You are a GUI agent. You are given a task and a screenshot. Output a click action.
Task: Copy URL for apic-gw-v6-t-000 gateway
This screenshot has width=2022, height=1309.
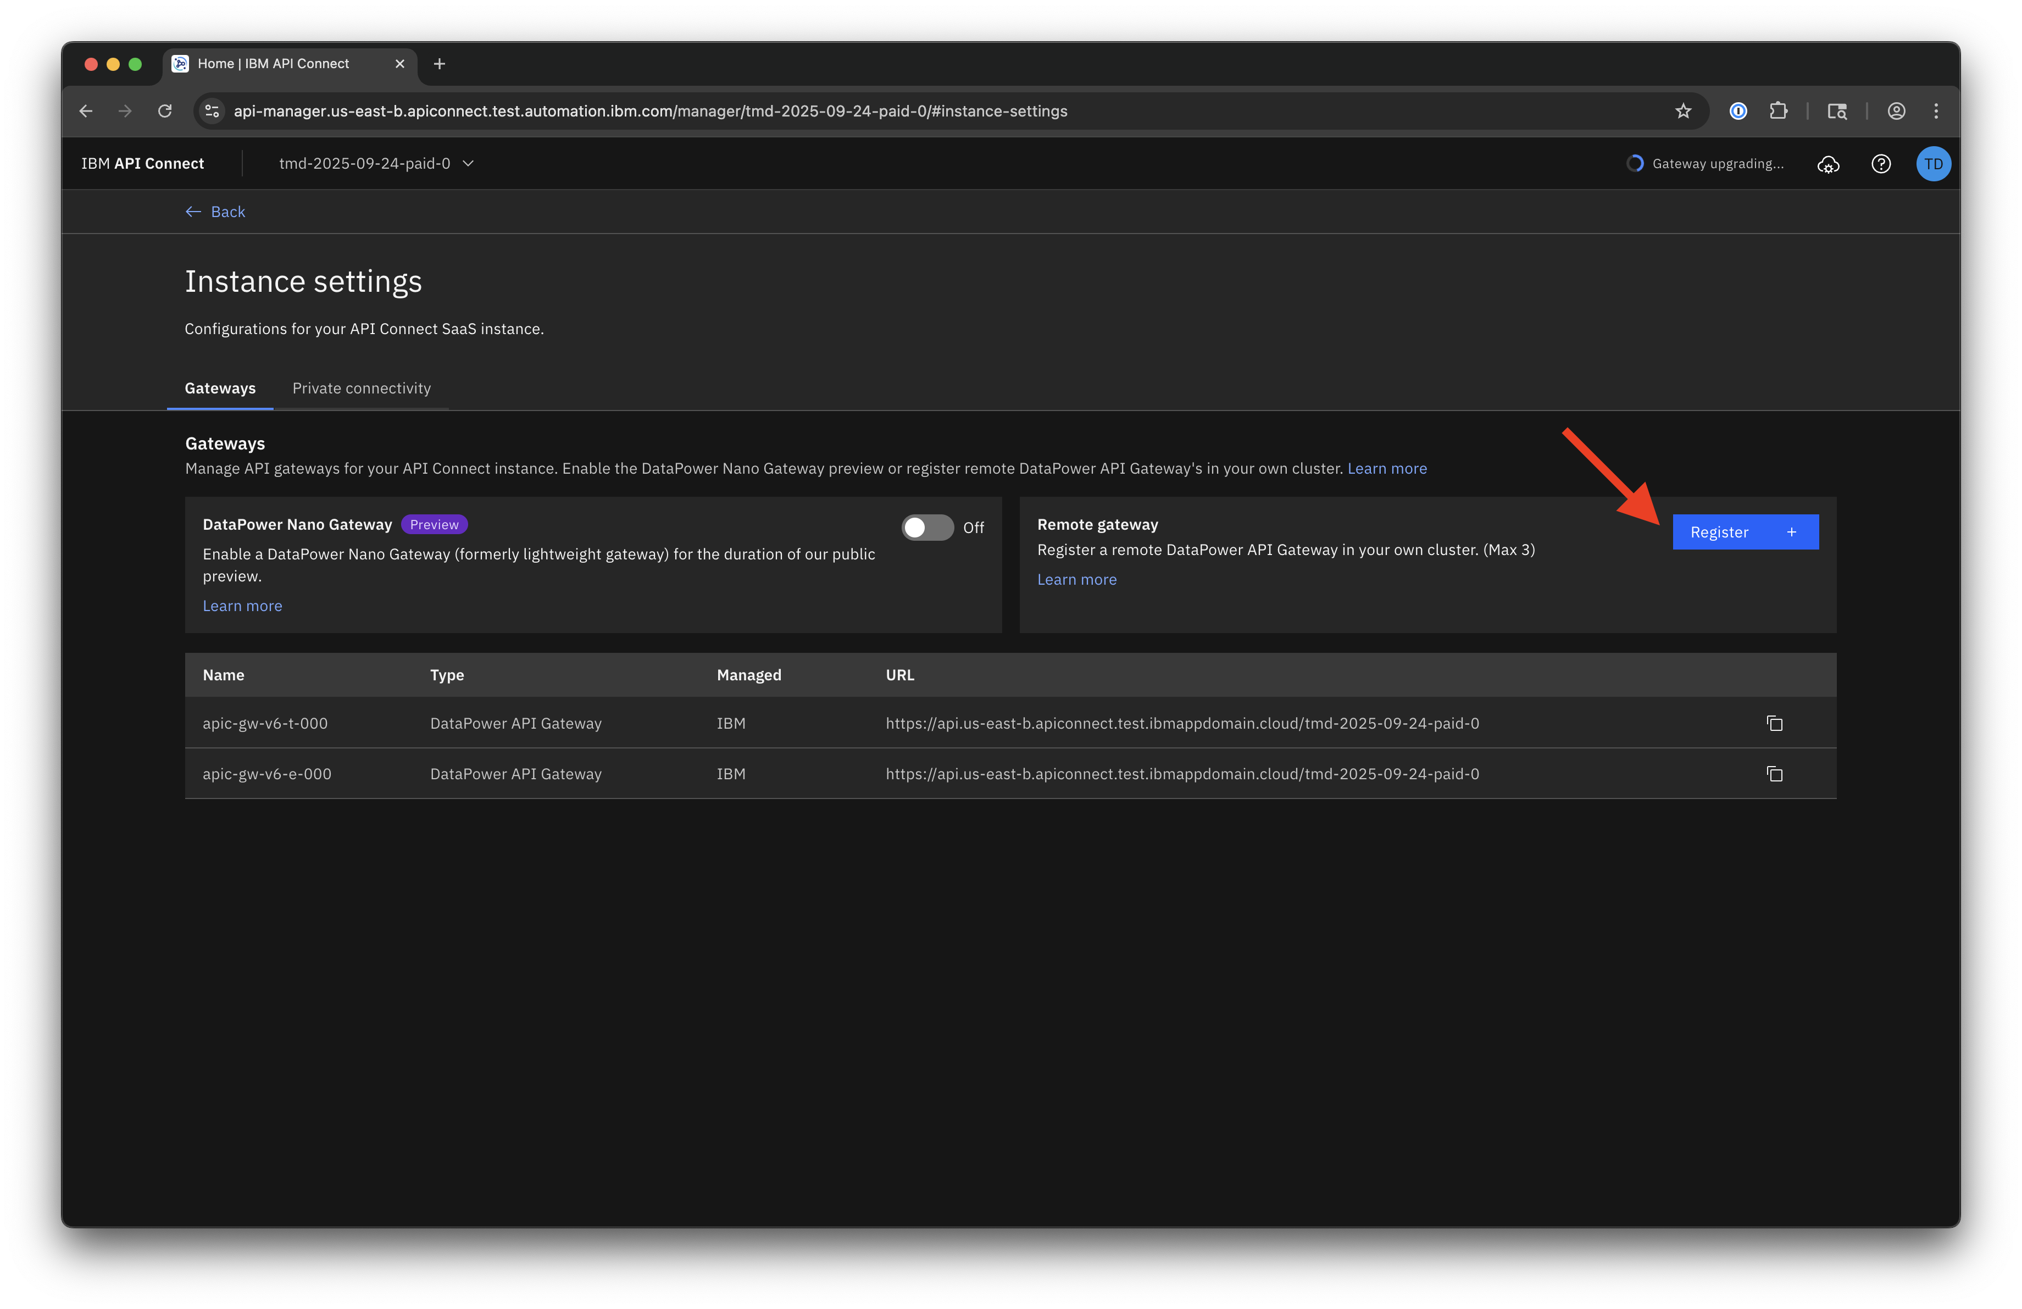pos(1774,723)
